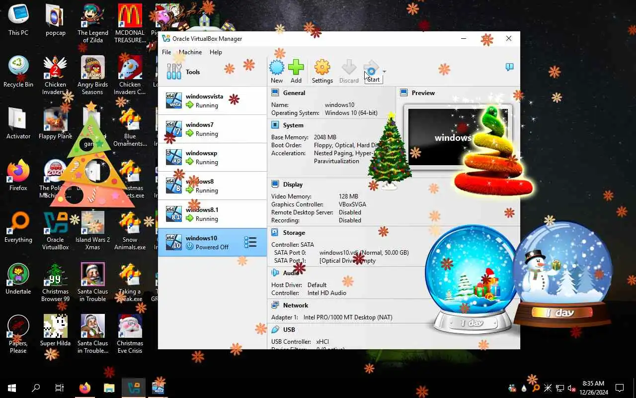
Task: Select the Activator desktop icon
Action: tap(18, 124)
